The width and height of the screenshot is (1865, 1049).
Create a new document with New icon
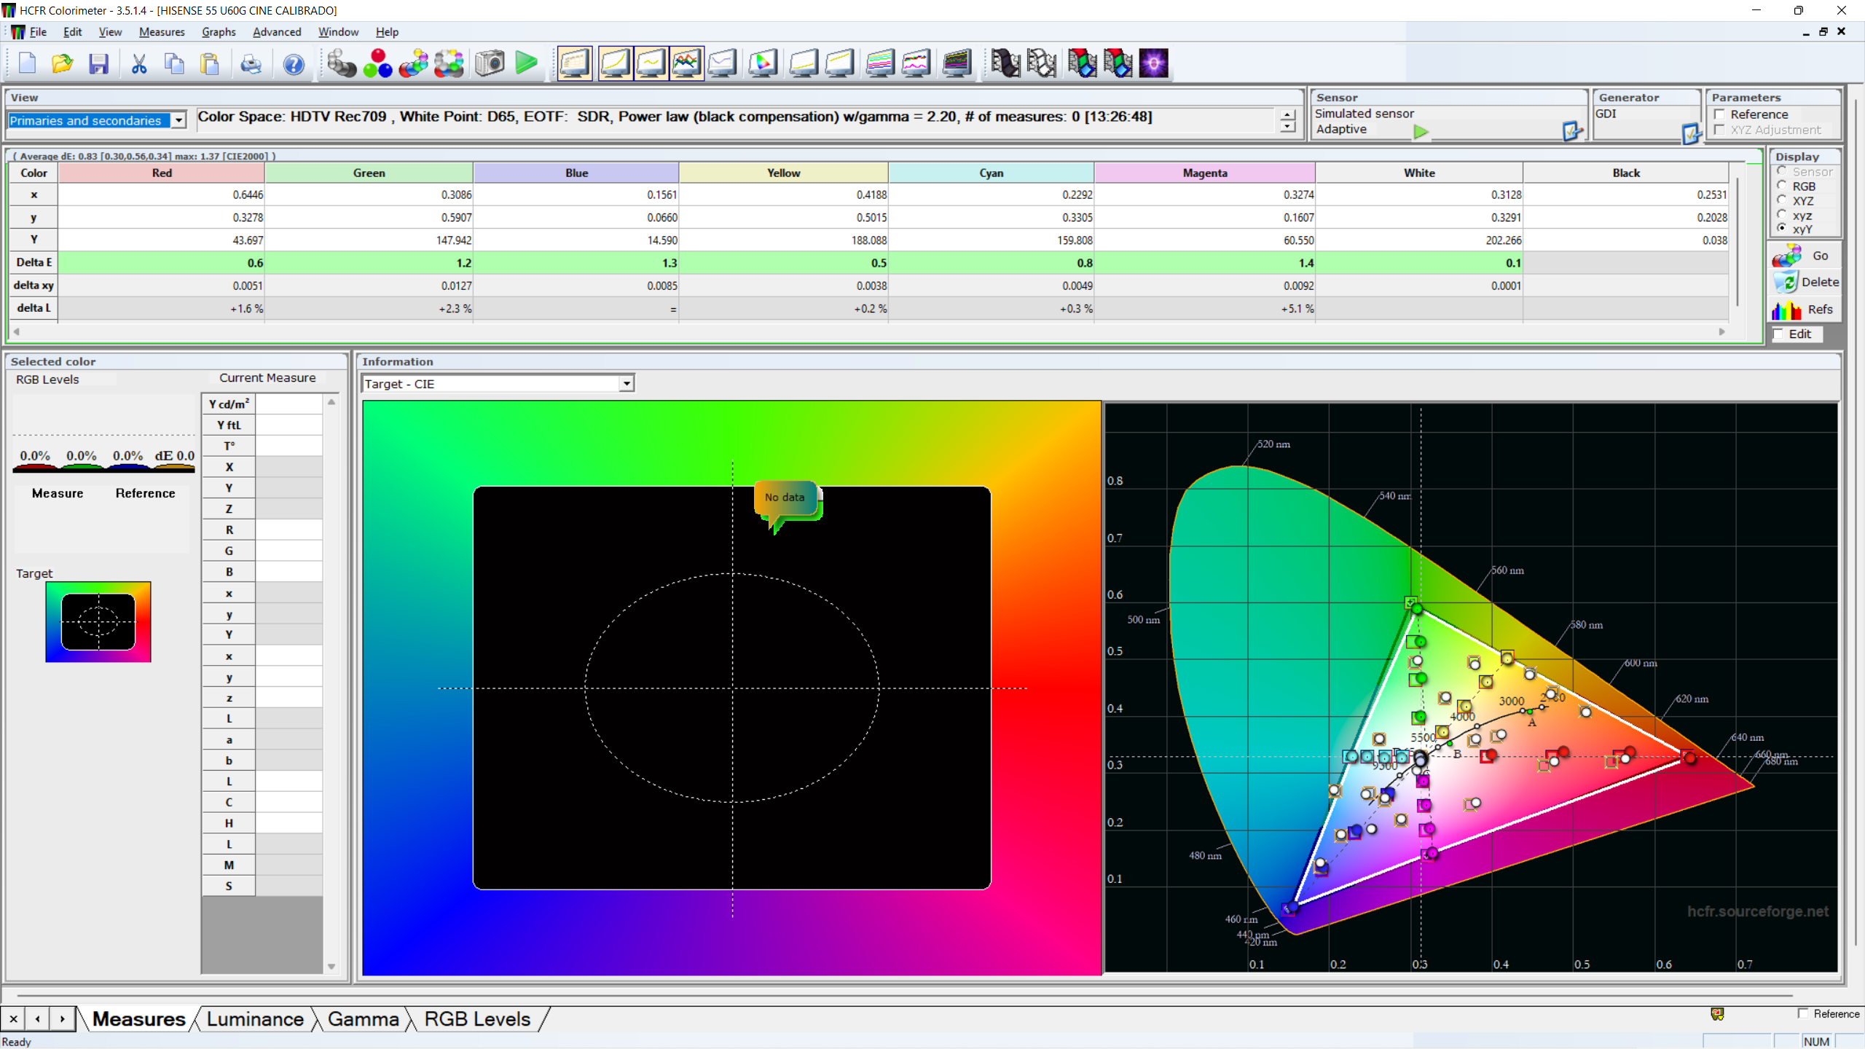click(x=28, y=63)
